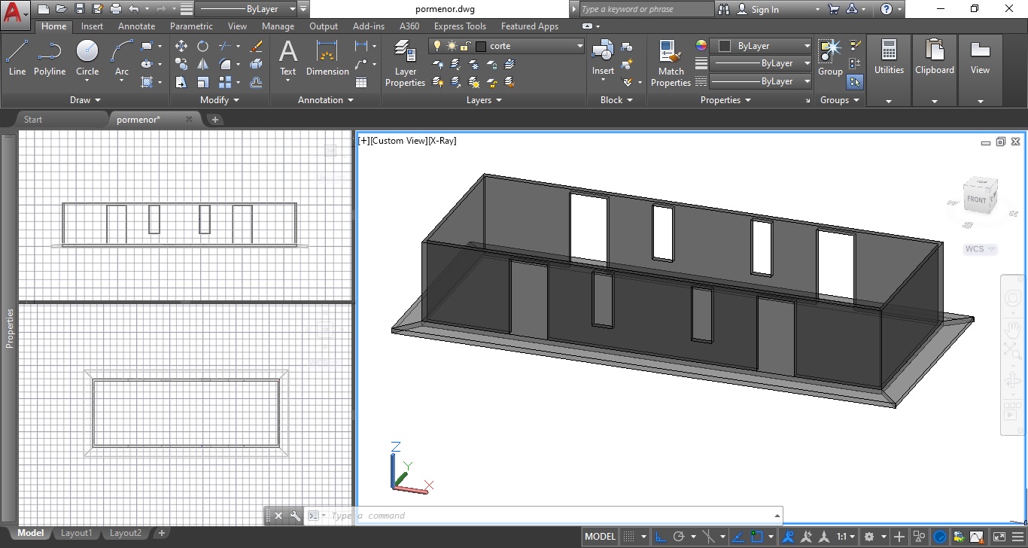Select the Copy tool in Modify panel

181,64
